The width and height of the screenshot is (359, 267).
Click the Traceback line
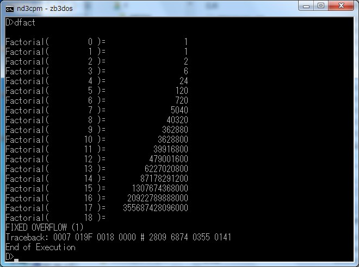(x=118, y=237)
